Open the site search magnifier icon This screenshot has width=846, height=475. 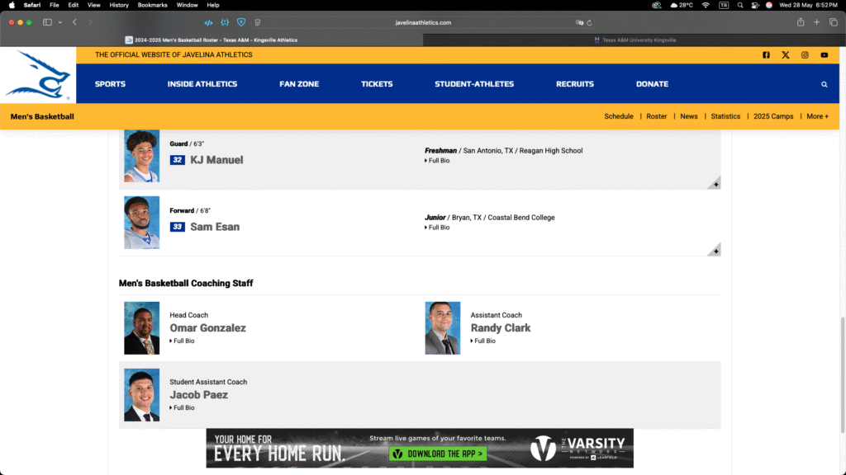point(824,84)
